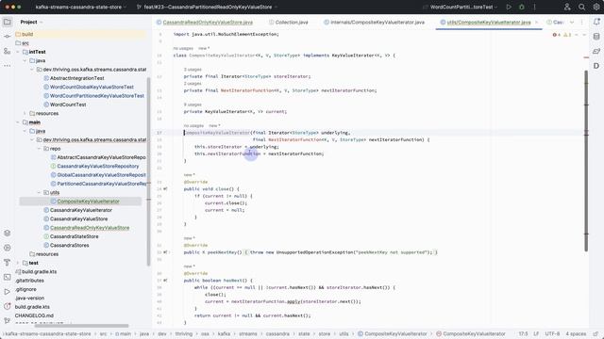The height and width of the screenshot is (339, 604).
Task: Select the build folder
Action: [27, 34]
